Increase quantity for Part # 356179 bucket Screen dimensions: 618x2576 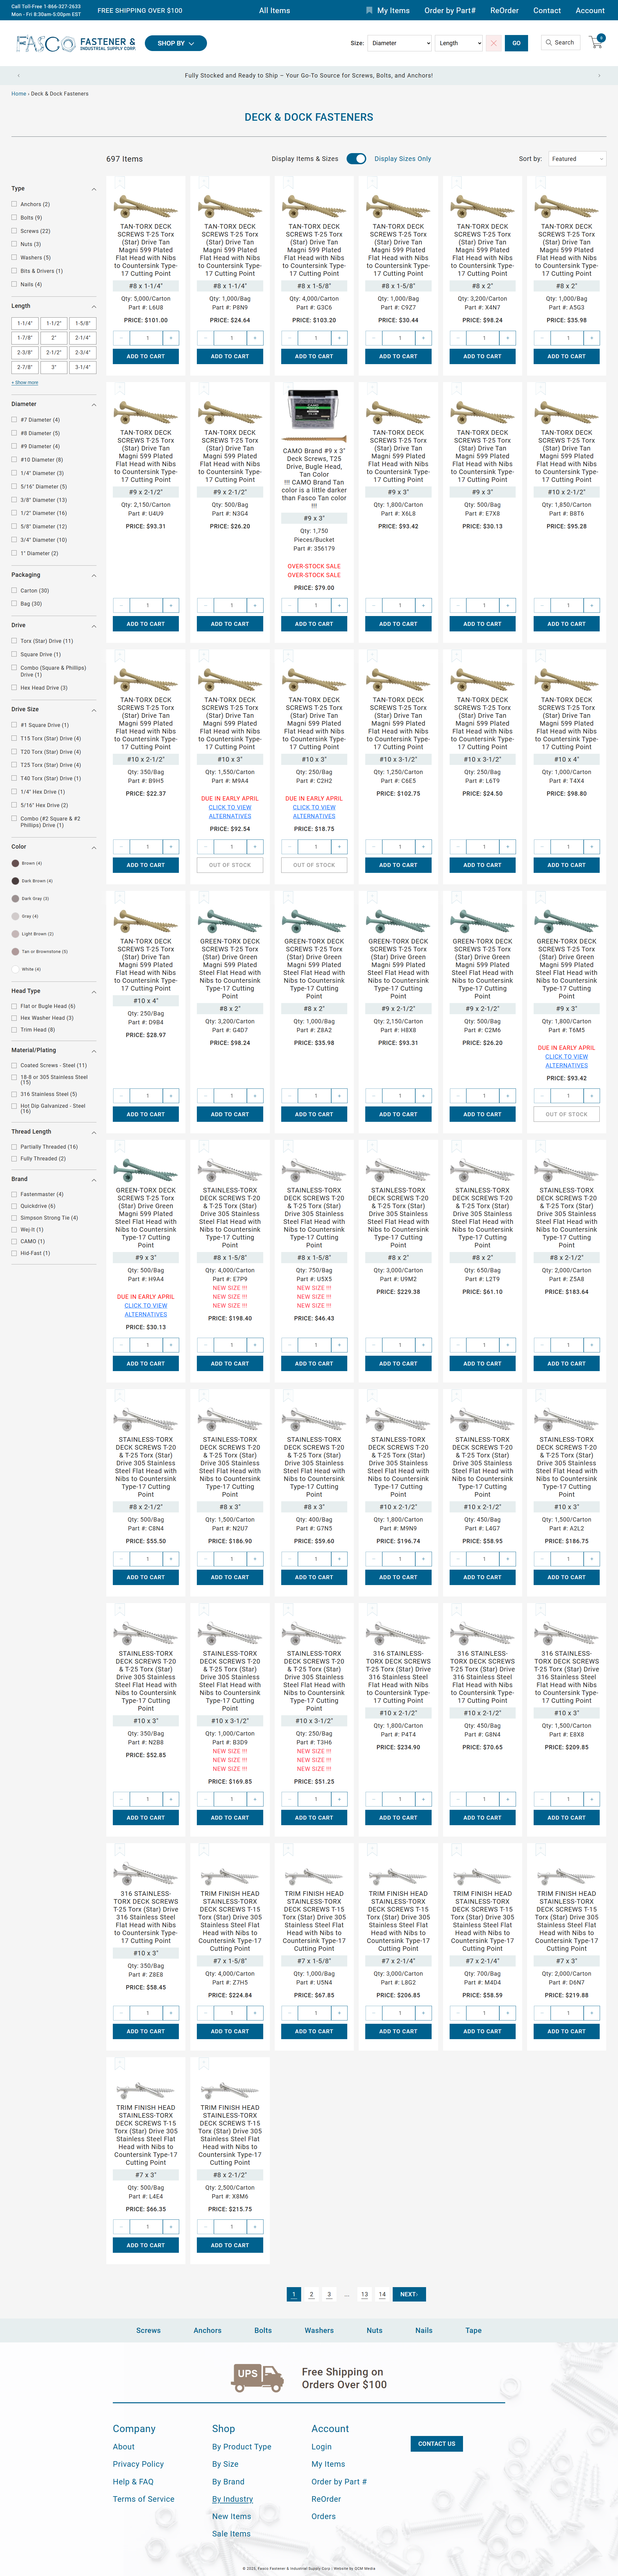pos(339,605)
